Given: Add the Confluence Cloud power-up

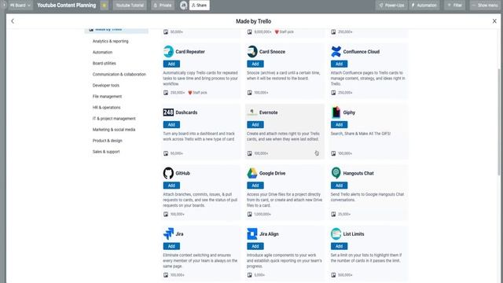Looking at the screenshot, I should coord(339,64).
